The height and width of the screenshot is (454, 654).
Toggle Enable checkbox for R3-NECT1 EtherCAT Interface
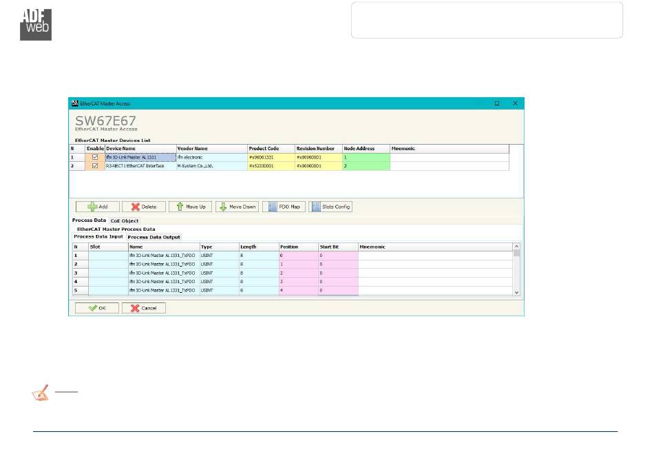pyautogui.click(x=95, y=165)
